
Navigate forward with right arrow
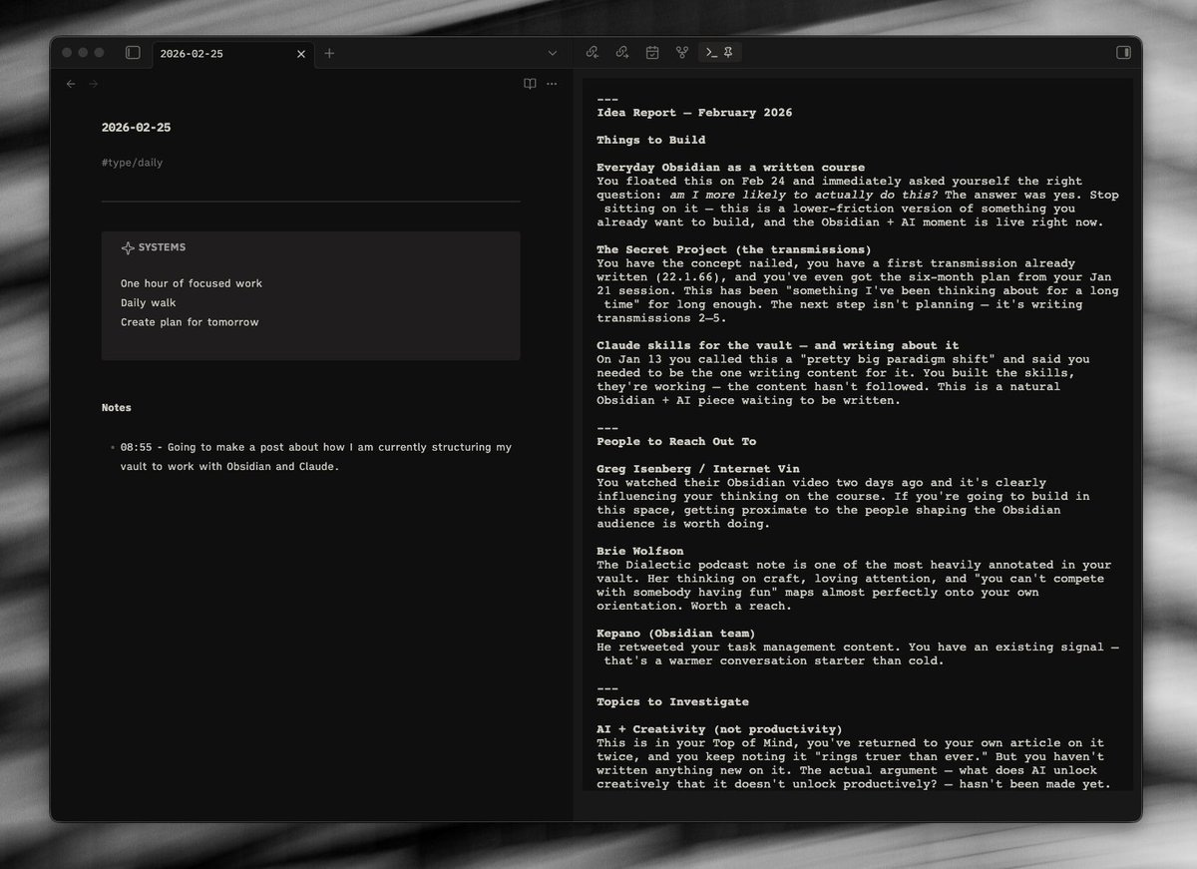point(94,84)
